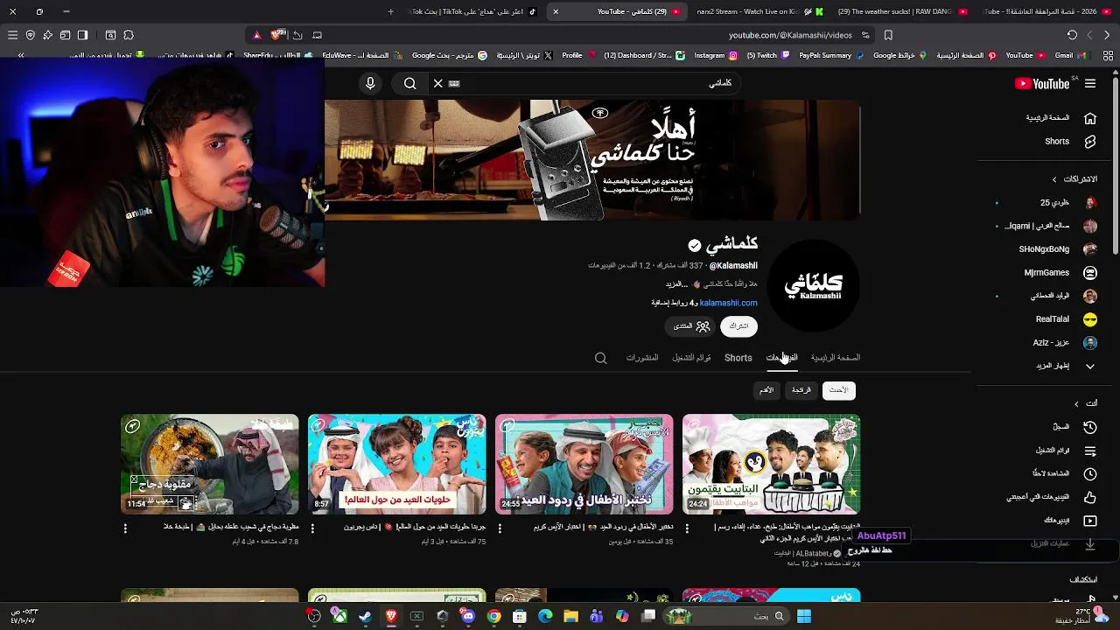
Task: Reload the page with browser refresh icon
Action: [1072, 35]
